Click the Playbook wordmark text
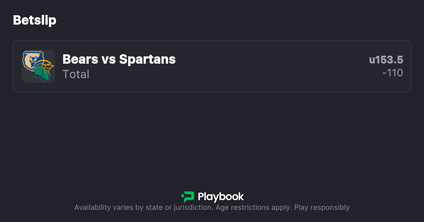Image resolution: width=424 pixels, height=222 pixels. pyautogui.click(x=221, y=197)
